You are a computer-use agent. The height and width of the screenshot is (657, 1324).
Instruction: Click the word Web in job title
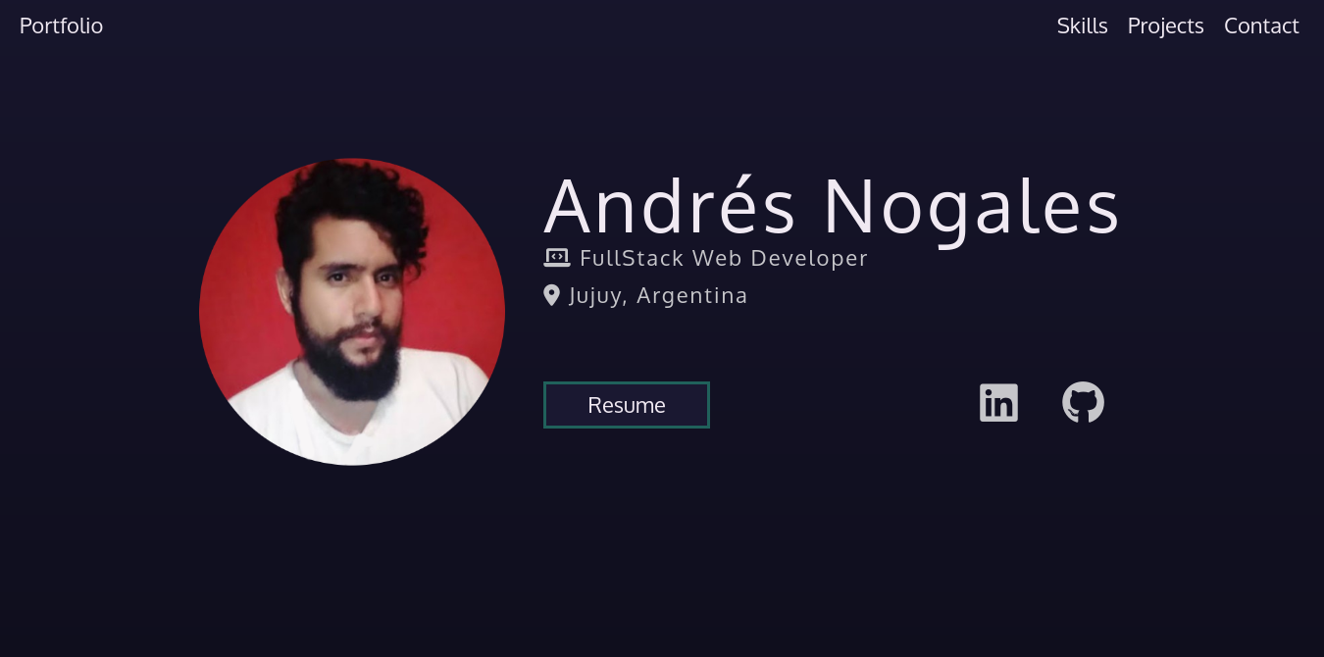click(x=715, y=258)
